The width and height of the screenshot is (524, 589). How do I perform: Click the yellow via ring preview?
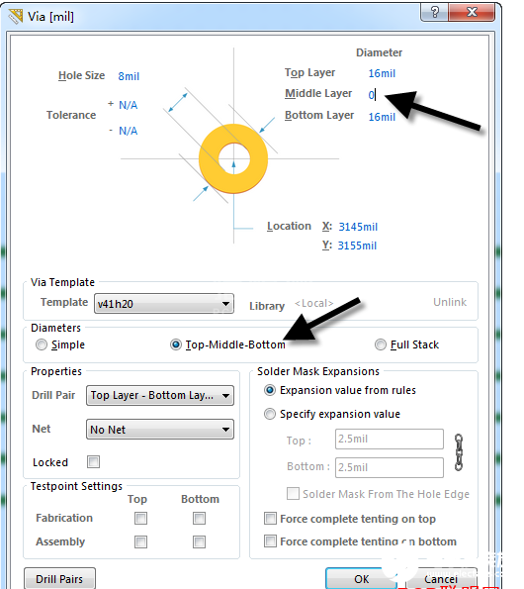point(233,159)
